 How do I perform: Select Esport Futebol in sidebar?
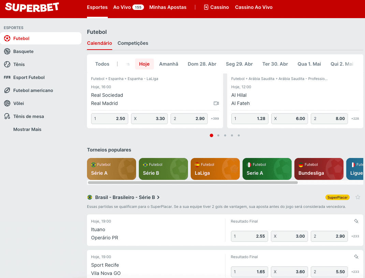coord(41,77)
